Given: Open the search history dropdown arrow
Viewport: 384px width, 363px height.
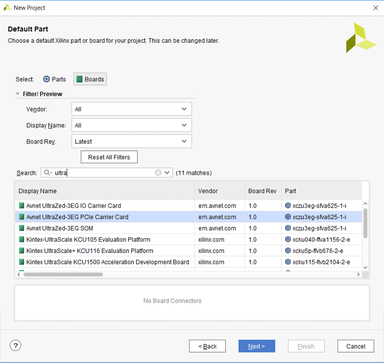Looking at the screenshot, I should [x=167, y=172].
